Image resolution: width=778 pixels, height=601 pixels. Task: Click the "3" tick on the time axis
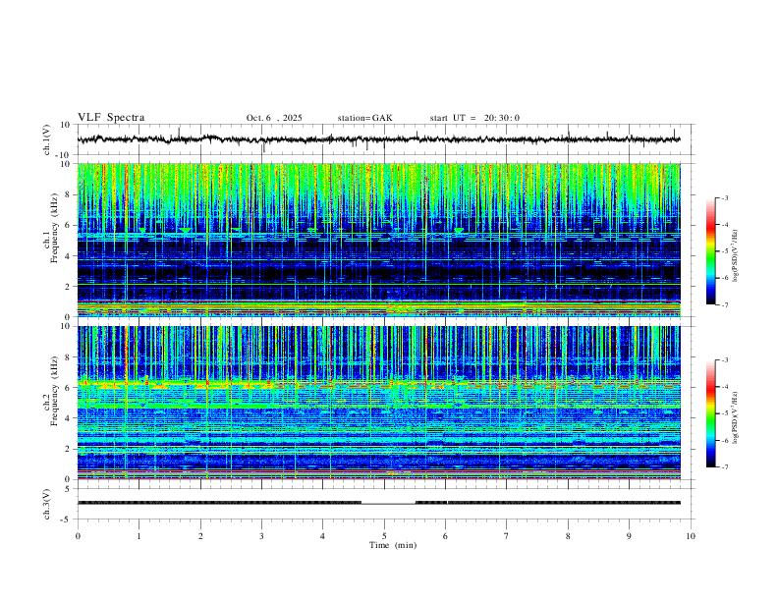pos(261,536)
